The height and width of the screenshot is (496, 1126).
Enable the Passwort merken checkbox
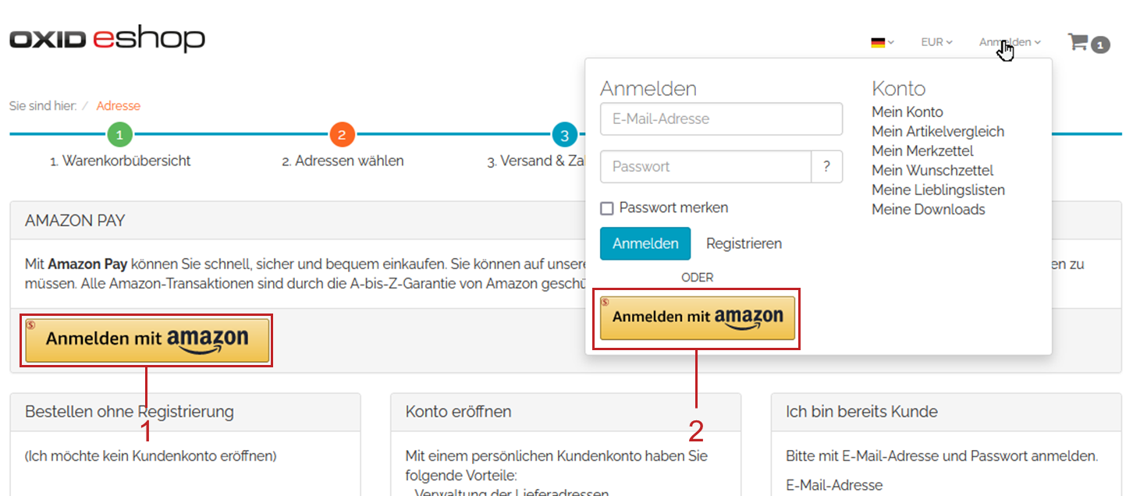[x=606, y=208]
